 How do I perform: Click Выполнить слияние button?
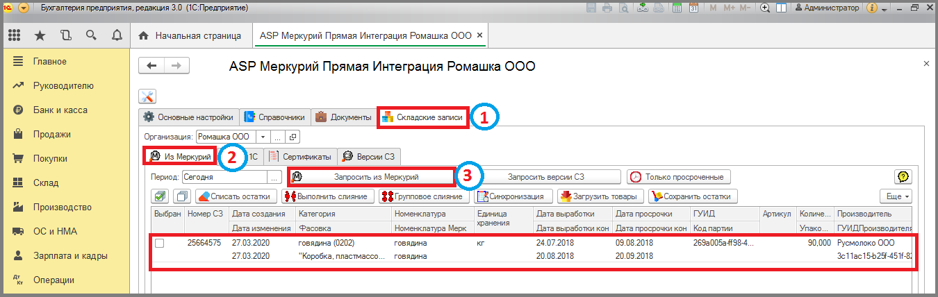(x=329, y=196)
